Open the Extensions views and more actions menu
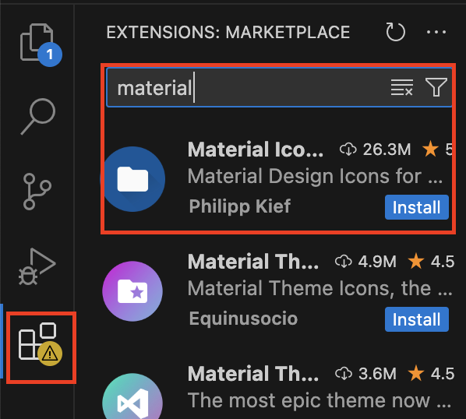 tap(436, 32)
